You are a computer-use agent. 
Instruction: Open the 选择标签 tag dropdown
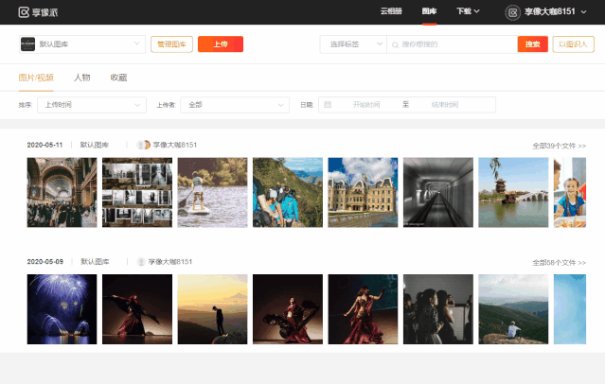click(x=352, y=44)
